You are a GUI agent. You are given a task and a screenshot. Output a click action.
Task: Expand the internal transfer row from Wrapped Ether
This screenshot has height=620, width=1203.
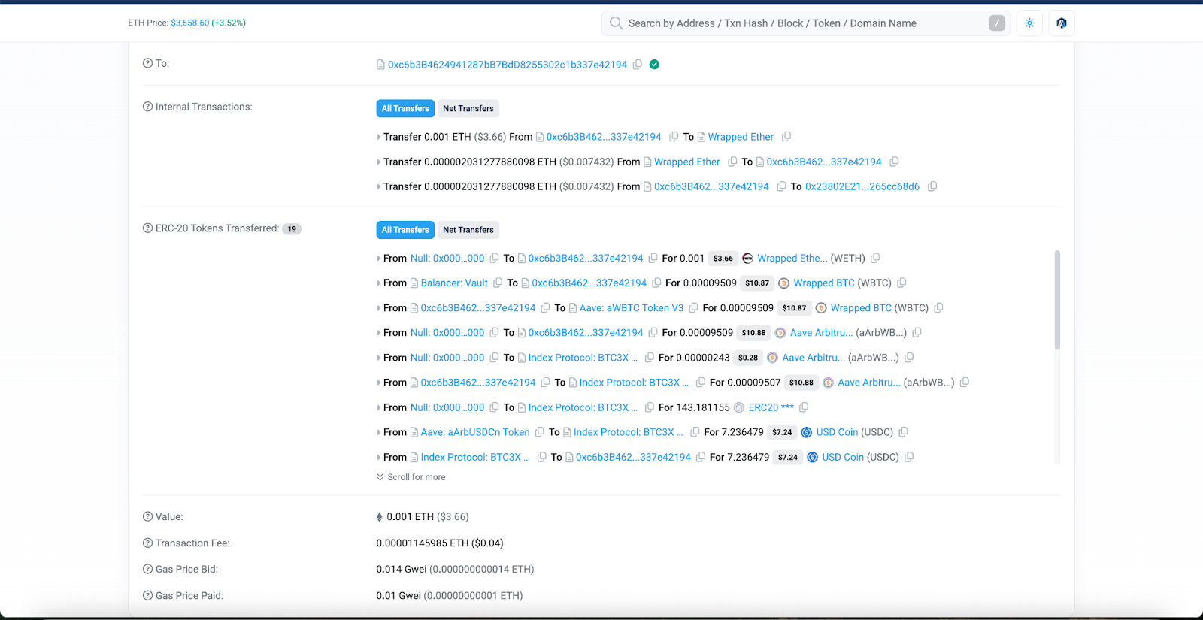point(379,162)
